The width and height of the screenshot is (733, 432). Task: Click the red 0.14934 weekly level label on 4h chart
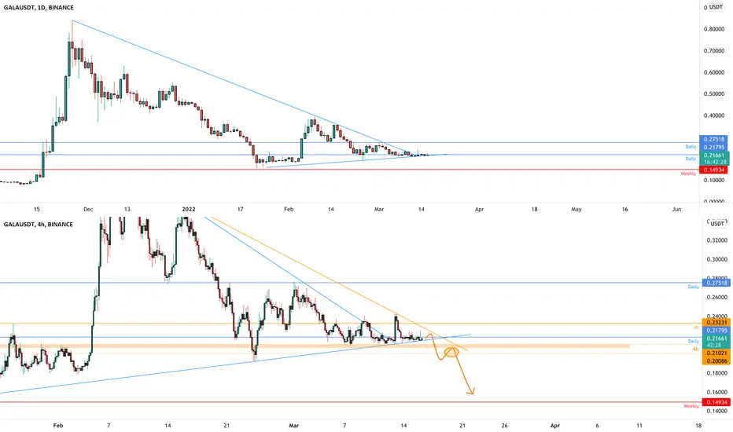(x=716, y=402)
